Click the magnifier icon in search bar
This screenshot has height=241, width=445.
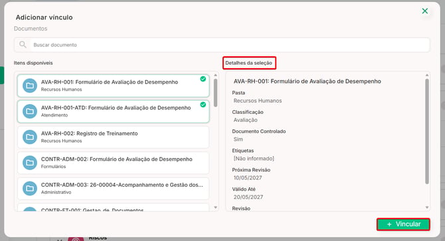click(x=23, y=45)
